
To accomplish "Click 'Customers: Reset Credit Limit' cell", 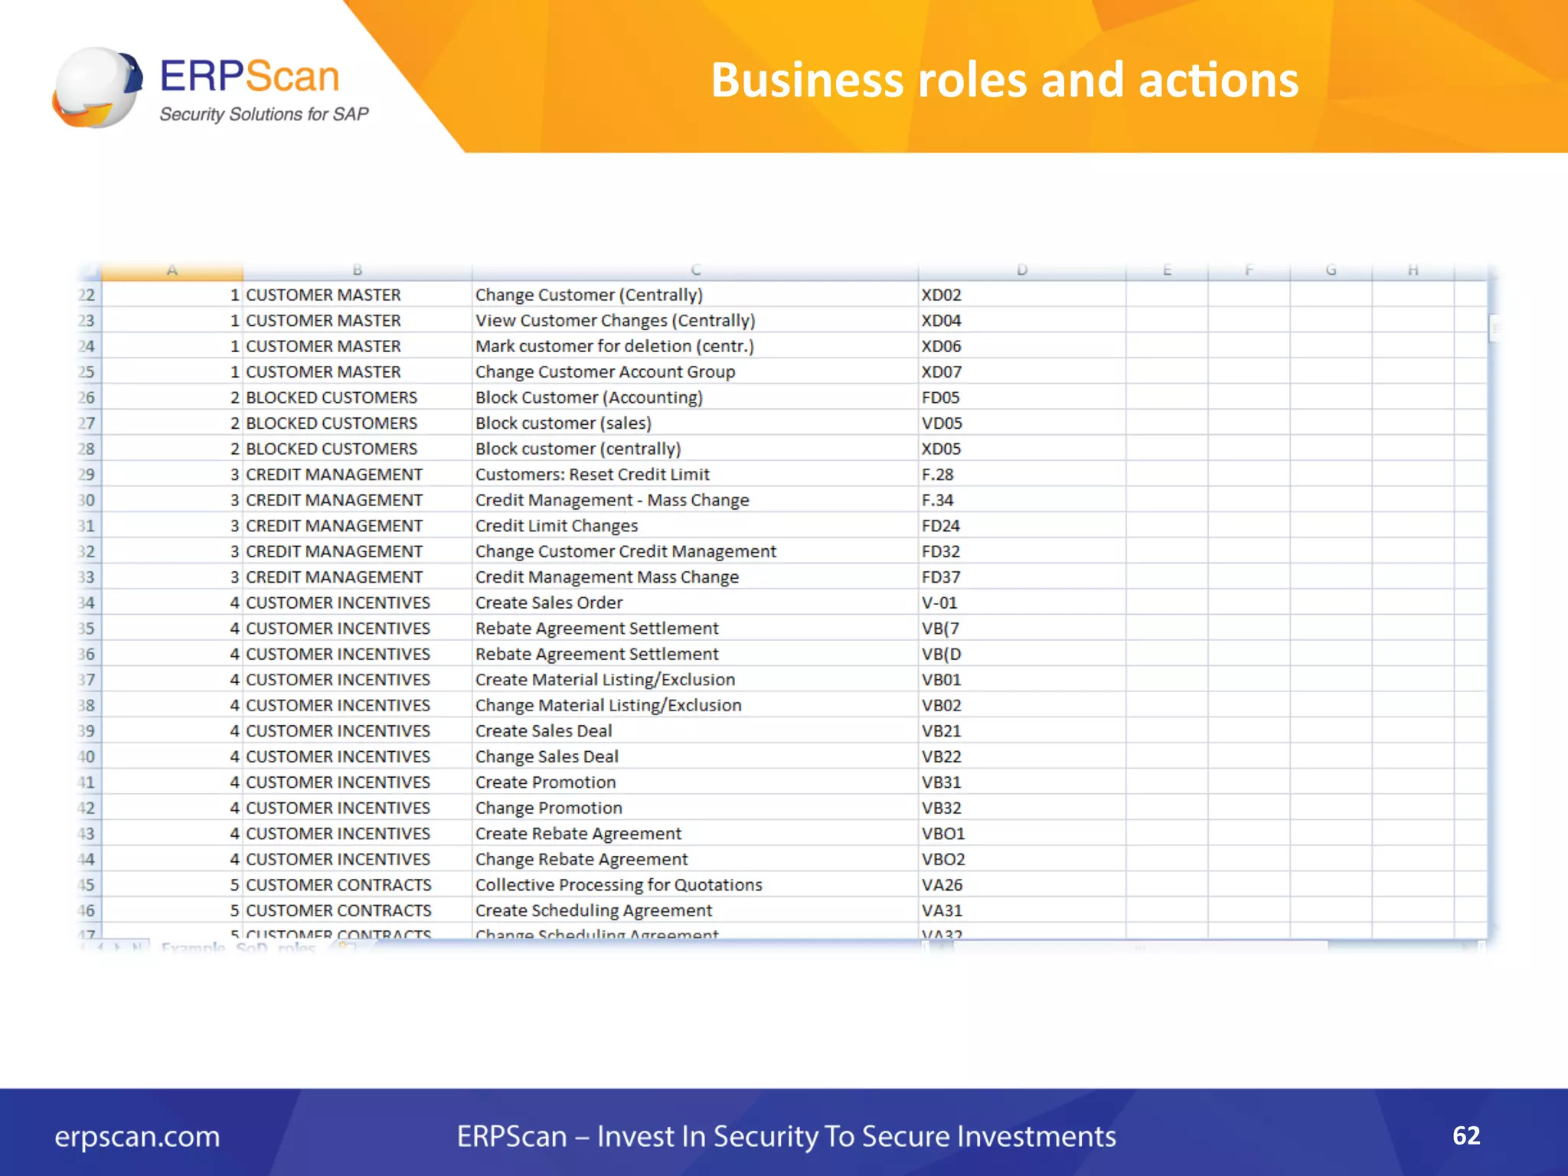I will tap(695, 474).
